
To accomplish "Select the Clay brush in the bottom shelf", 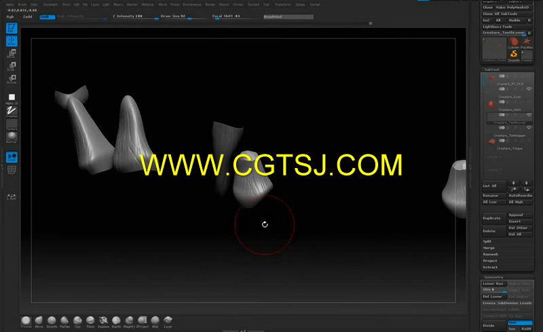I will pyautogui.click(x=77, y=322).
